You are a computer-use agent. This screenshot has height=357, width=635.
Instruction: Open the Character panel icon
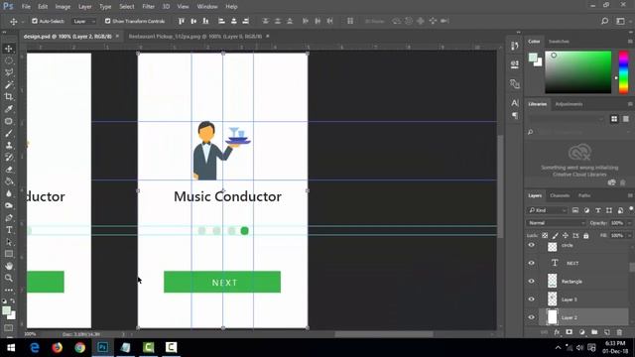click(x=515, y=103)
